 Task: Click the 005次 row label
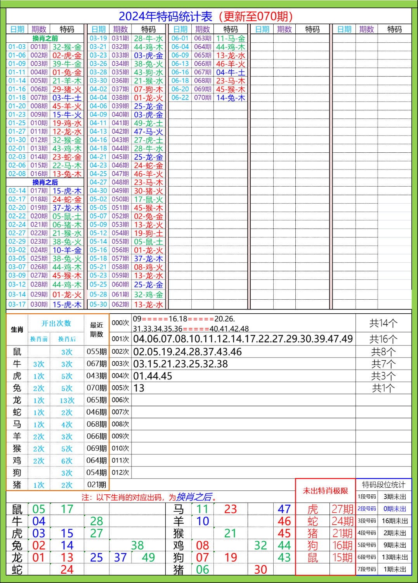click(120, 388)
